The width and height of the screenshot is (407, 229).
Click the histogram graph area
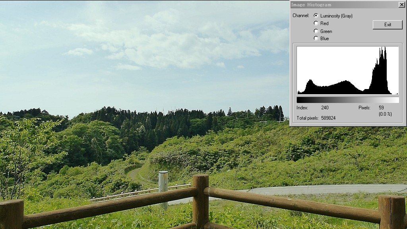(347, 70)
